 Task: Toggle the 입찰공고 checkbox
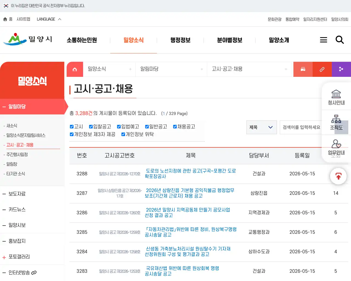coord(91,127)
